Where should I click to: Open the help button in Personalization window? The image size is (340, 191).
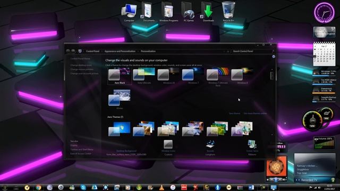click(x=274, y=57)
